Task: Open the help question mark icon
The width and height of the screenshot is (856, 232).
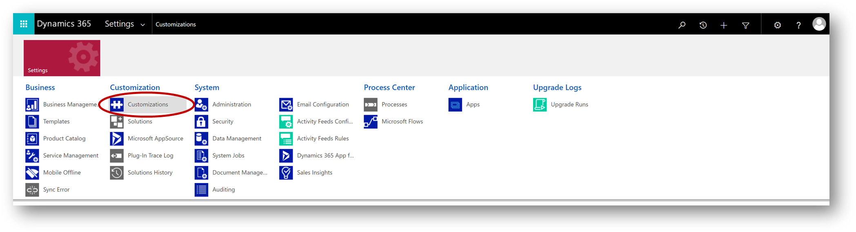Action: [798, 25]
